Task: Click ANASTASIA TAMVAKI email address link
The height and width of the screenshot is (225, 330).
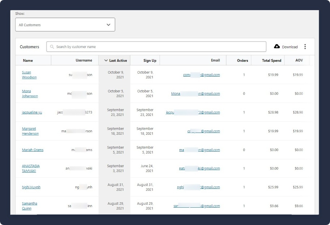Action: [x=199, y=168]
